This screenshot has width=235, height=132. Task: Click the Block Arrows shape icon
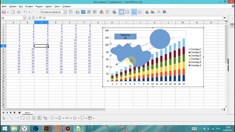[67, 118]
